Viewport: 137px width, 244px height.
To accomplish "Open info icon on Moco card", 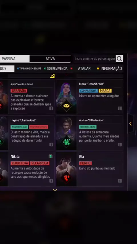I will (120, 108).
